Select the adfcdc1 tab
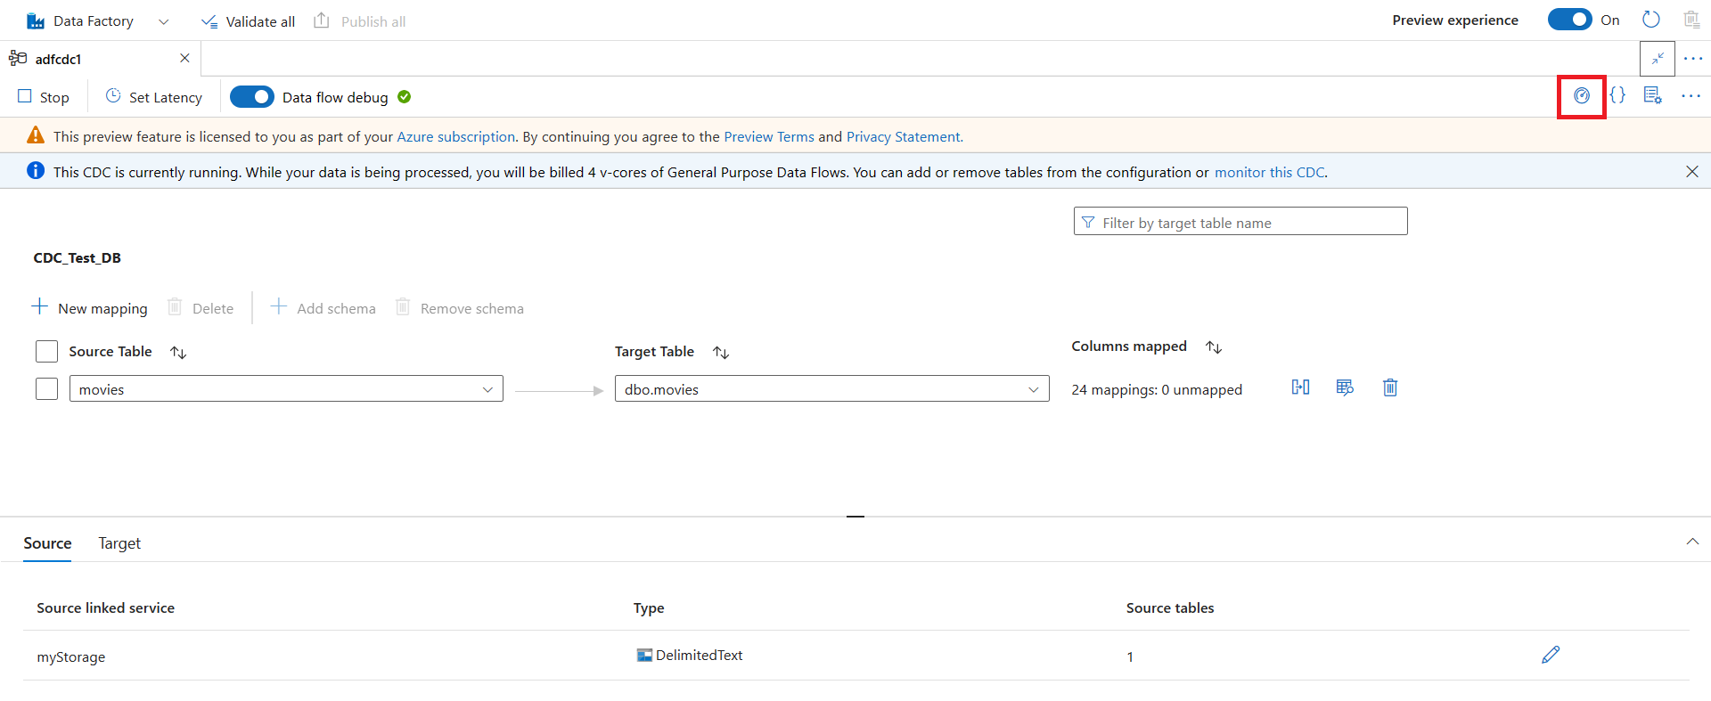 [59, 59]
